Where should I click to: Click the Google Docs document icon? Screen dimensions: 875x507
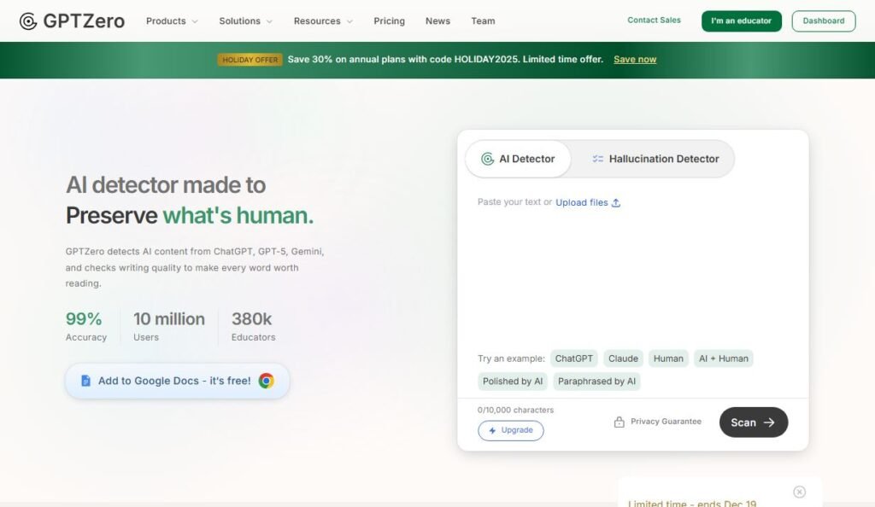[85, 381]
